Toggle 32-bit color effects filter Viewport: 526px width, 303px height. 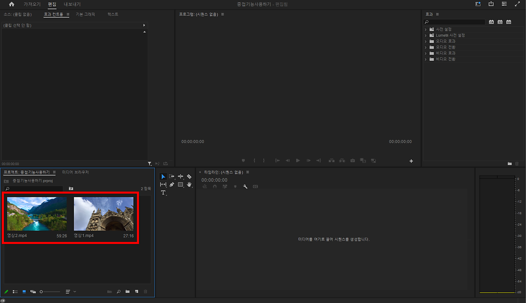pos(500,22)
